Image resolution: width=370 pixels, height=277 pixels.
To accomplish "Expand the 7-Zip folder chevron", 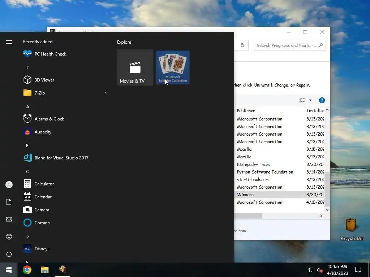I will pos(106,93).
